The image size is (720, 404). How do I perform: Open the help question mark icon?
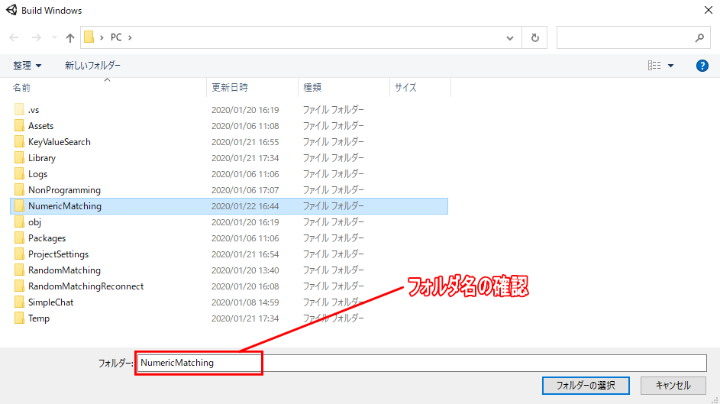point(702,66)
